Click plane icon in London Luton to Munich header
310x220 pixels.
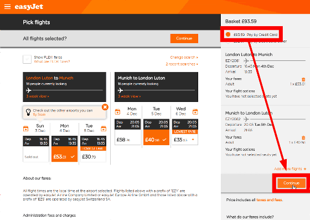point(29,90)
